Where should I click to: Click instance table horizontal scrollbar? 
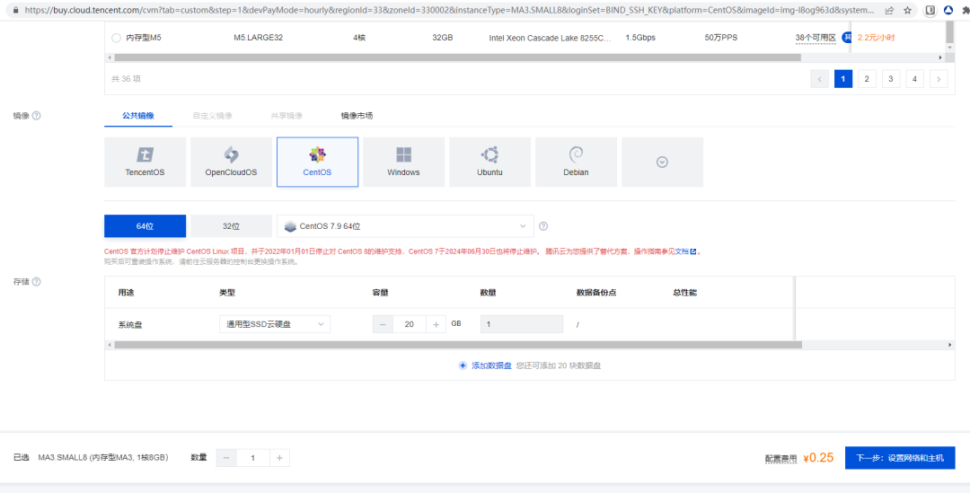click(456, 57)
